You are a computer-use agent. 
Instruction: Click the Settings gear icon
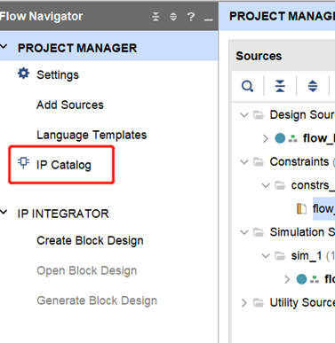(x=23, y=74)
